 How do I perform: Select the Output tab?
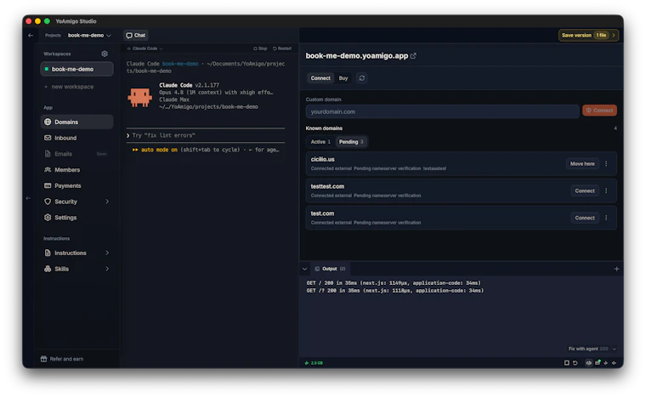pyautogui.click(x=330, y=269)
